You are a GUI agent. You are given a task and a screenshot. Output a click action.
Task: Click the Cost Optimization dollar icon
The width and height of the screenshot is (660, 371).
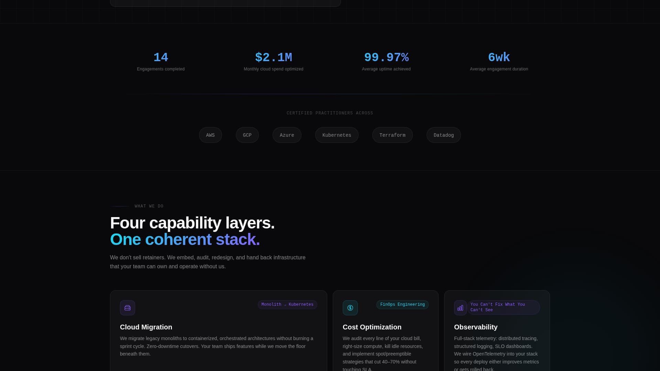pyautogui.click(x=350, y=308)
